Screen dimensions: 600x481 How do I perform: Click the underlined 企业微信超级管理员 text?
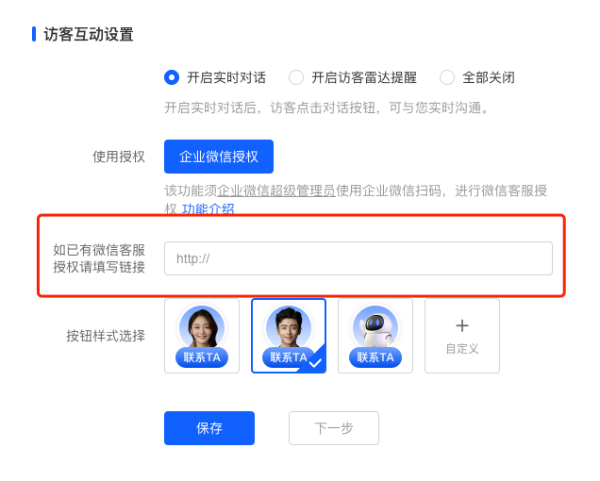tap(276, 191)
